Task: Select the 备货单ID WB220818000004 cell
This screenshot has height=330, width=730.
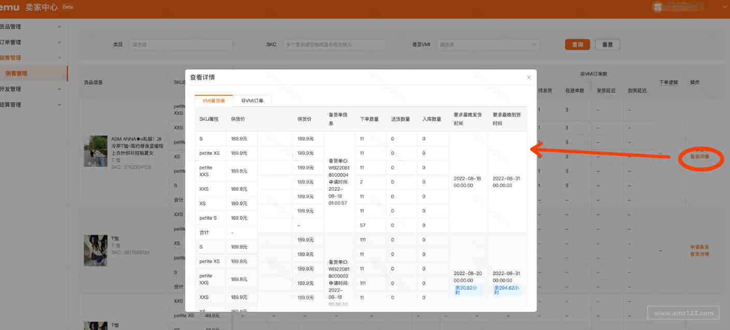Action: pos(339,182)
